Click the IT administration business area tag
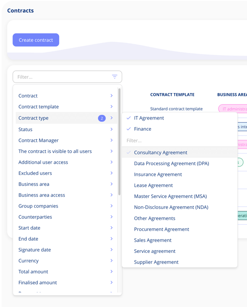 point(233,109)
